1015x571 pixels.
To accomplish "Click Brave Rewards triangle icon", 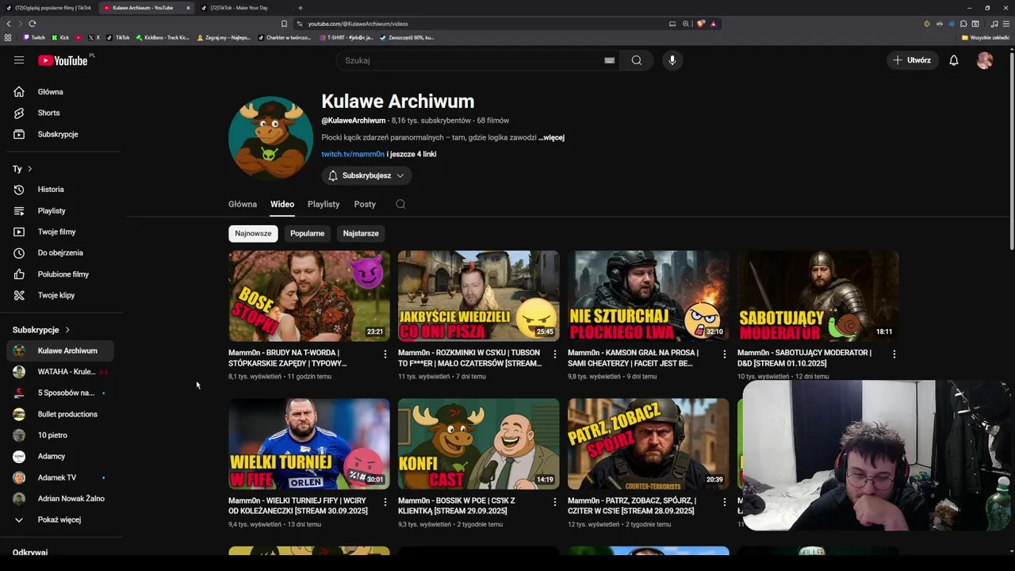I will pos(713,24).
